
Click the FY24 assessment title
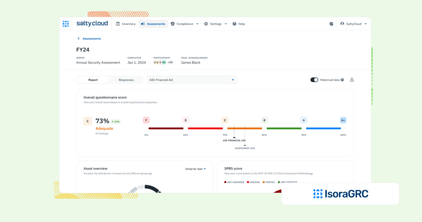point(82,50)
